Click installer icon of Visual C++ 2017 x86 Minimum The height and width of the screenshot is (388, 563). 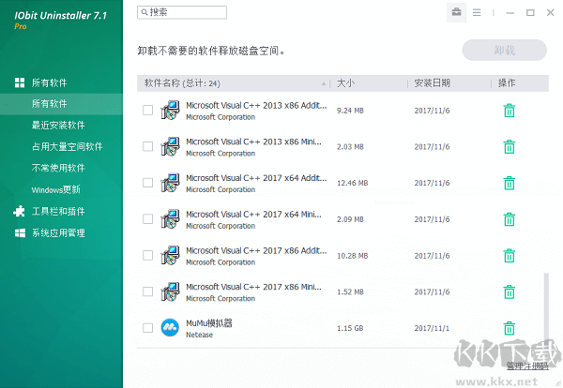click(170, 291)
